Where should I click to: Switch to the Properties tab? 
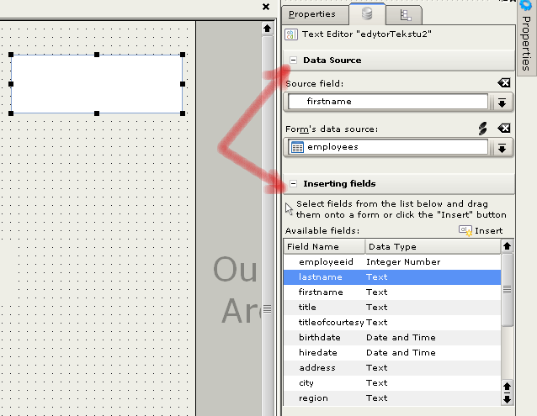click(312, 14)
